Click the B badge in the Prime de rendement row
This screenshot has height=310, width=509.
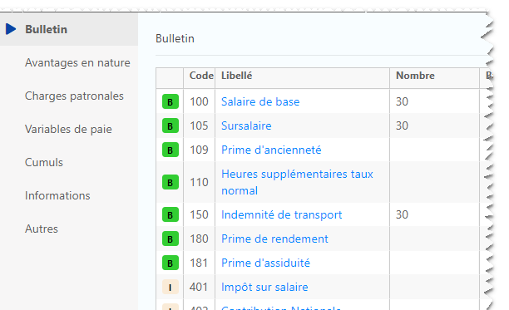170,239
